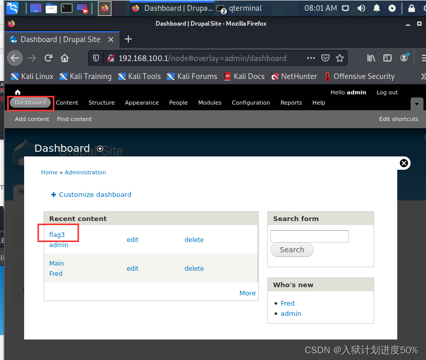The height and width of the screenshot is (360, 426).
Task: Open the Firefox library icon
Action: coord(371,58)
